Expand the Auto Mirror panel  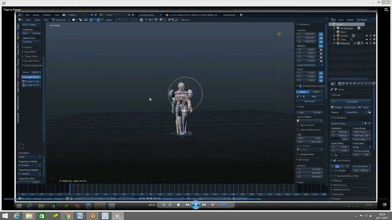[x=29, y=52]
